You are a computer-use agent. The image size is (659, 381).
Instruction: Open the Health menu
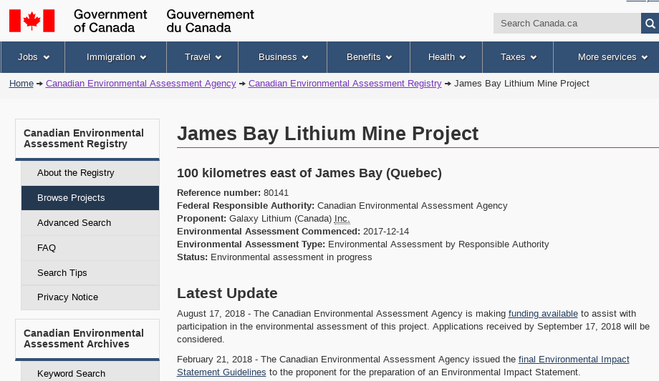446,57
